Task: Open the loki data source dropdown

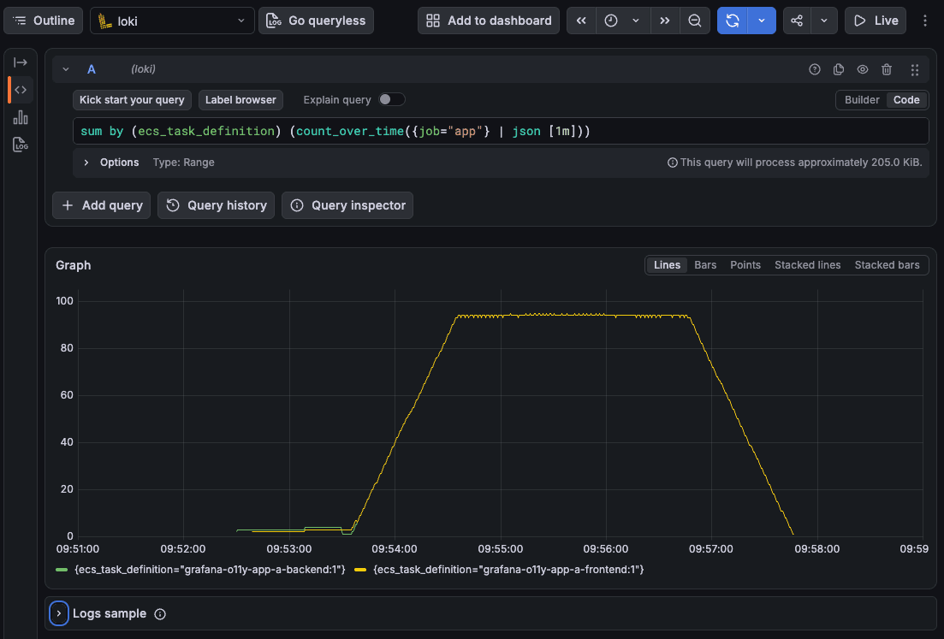Action: coord(172,21)
